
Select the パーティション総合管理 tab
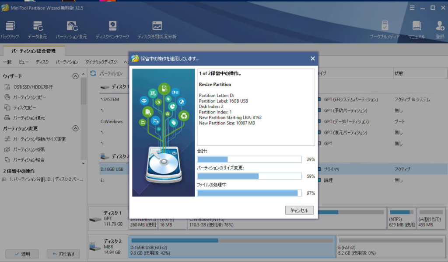point(34,51)
